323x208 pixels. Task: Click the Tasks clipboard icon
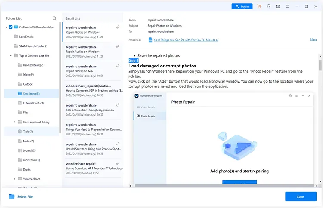pos(20,132)
